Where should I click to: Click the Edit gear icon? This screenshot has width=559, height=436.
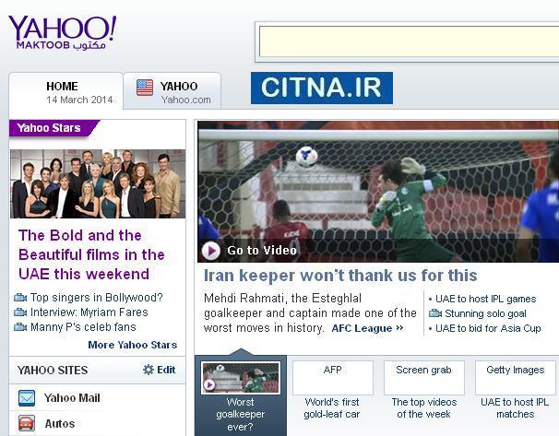149,370
